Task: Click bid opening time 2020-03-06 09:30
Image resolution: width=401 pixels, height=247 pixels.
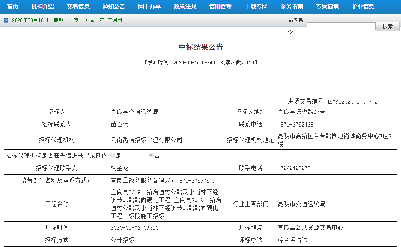Action: click(x=134, y=228)
